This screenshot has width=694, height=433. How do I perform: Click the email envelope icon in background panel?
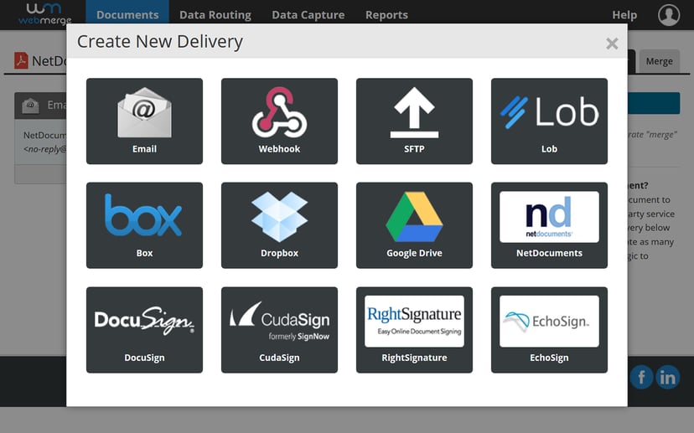(30, 106)
